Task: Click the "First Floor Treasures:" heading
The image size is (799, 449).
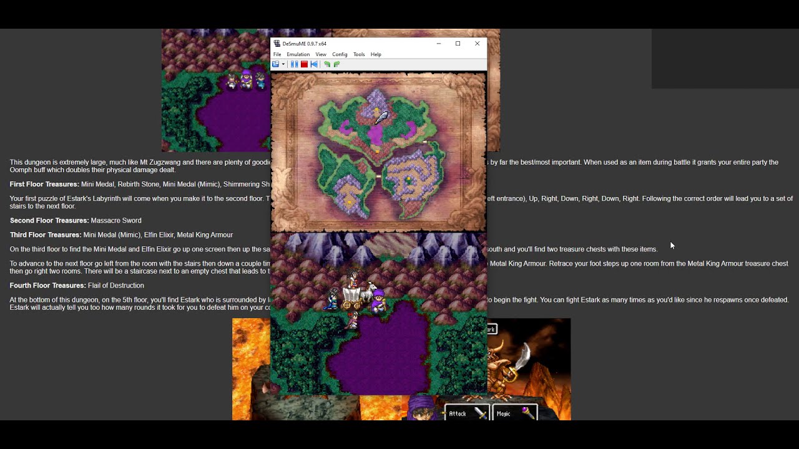Action: click(x=44, y=185)
